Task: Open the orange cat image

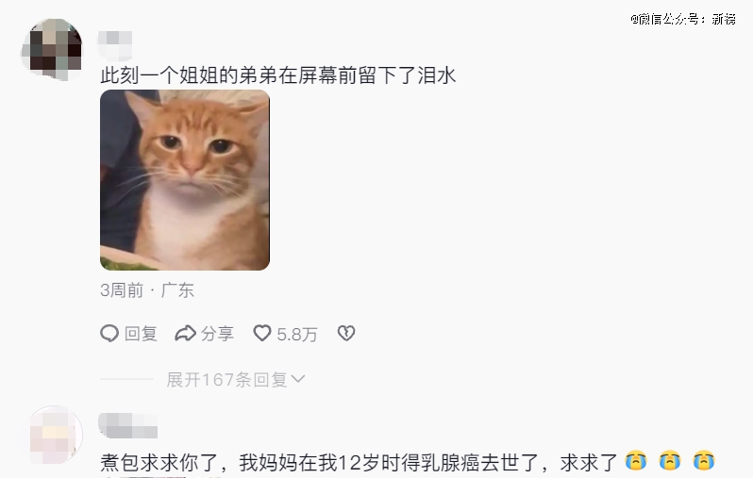Action: click(x=185, y=180)
